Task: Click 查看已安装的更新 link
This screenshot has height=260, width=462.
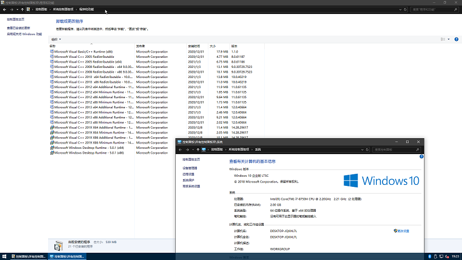Action: (18, 28)
